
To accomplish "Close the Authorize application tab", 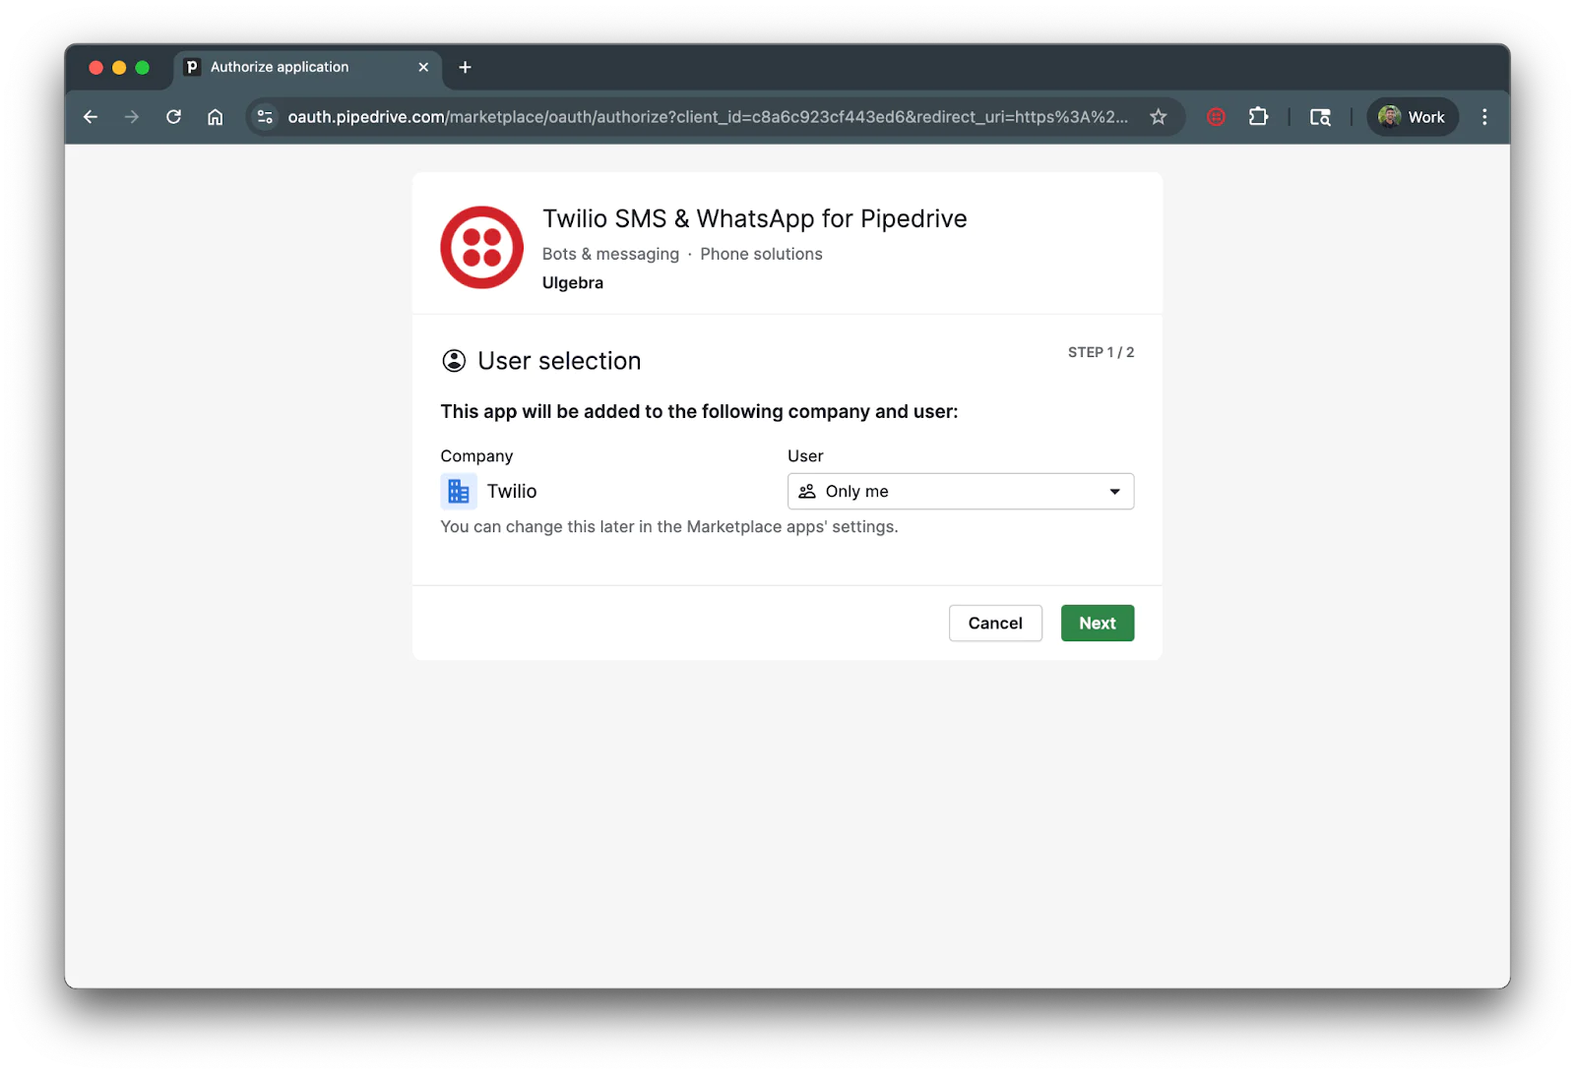I will (423, 67).
